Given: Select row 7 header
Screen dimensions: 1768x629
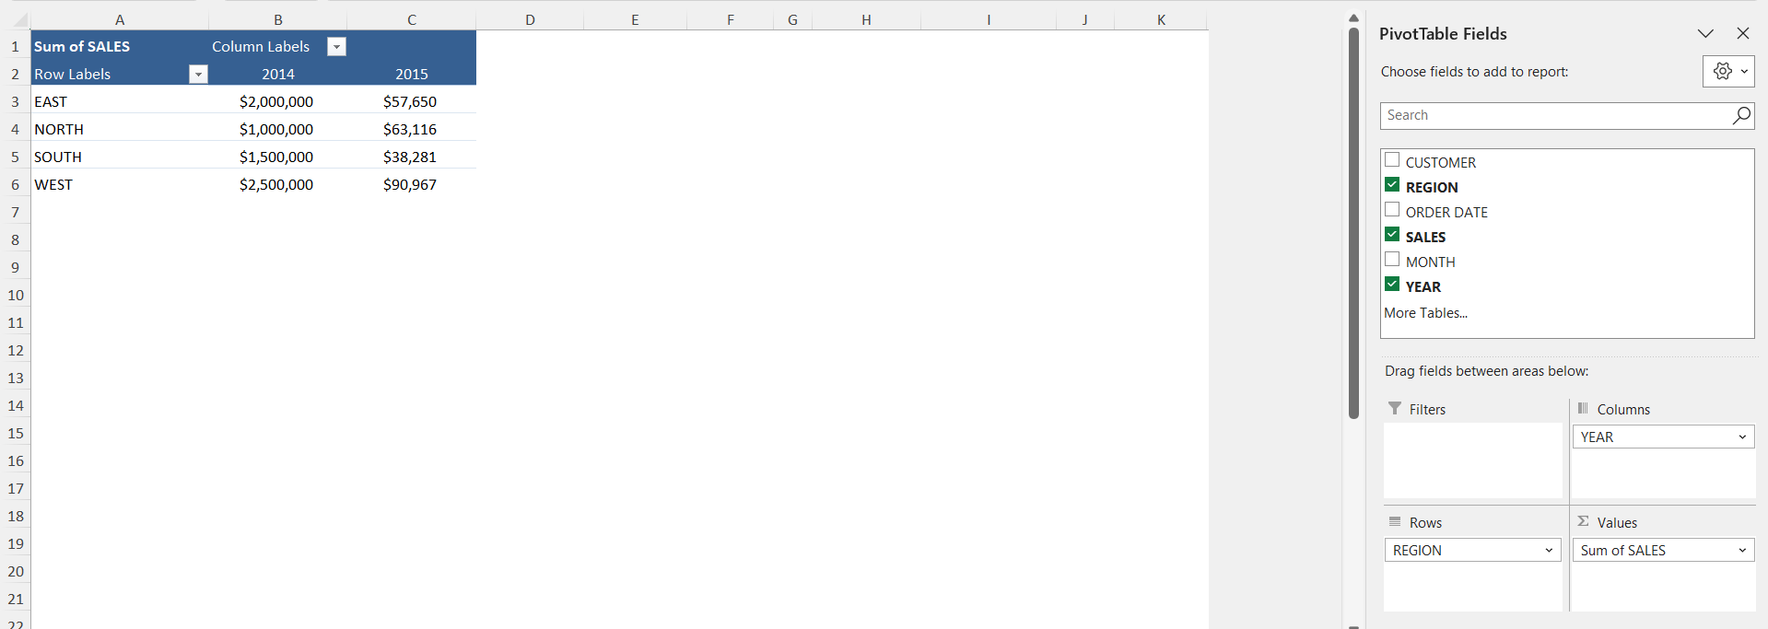Looking at the screenshot, I should coord(16,212).
